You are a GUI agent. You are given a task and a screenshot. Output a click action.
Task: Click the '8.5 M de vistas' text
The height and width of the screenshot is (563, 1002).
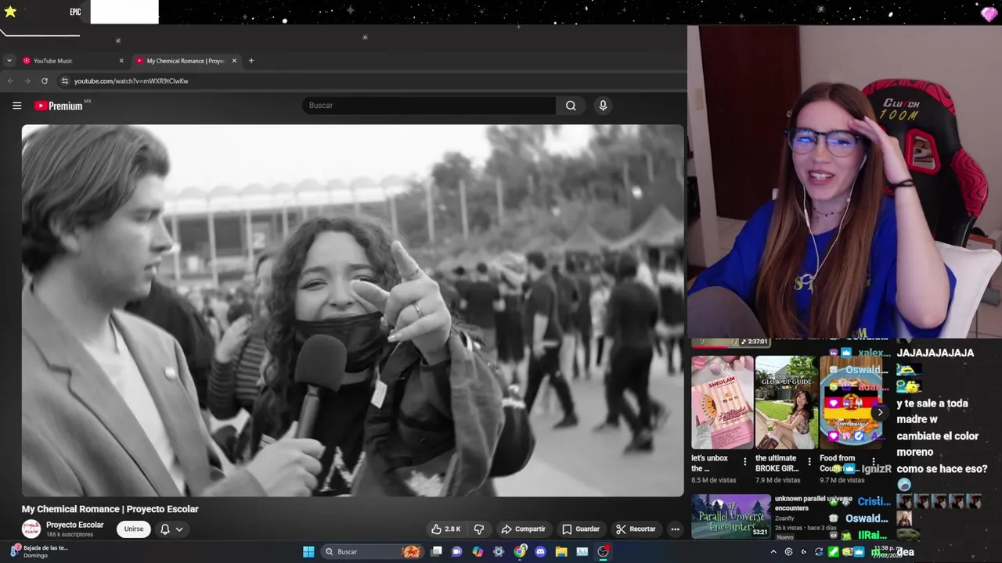[x=714, y=481]
